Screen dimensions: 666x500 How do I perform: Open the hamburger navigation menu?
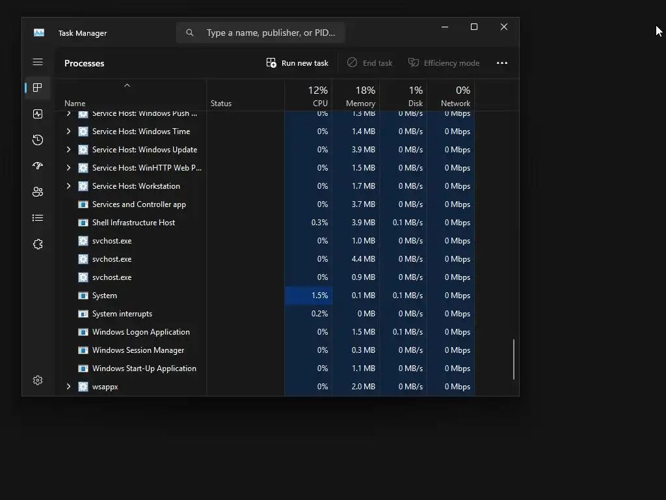click(x=38, y=62)
